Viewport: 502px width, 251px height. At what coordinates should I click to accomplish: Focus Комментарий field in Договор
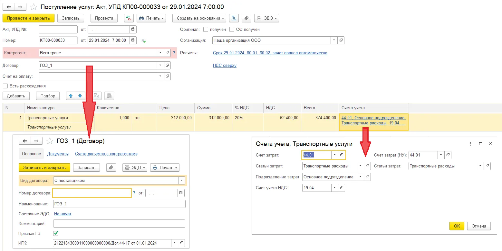[x=119, y=223]
